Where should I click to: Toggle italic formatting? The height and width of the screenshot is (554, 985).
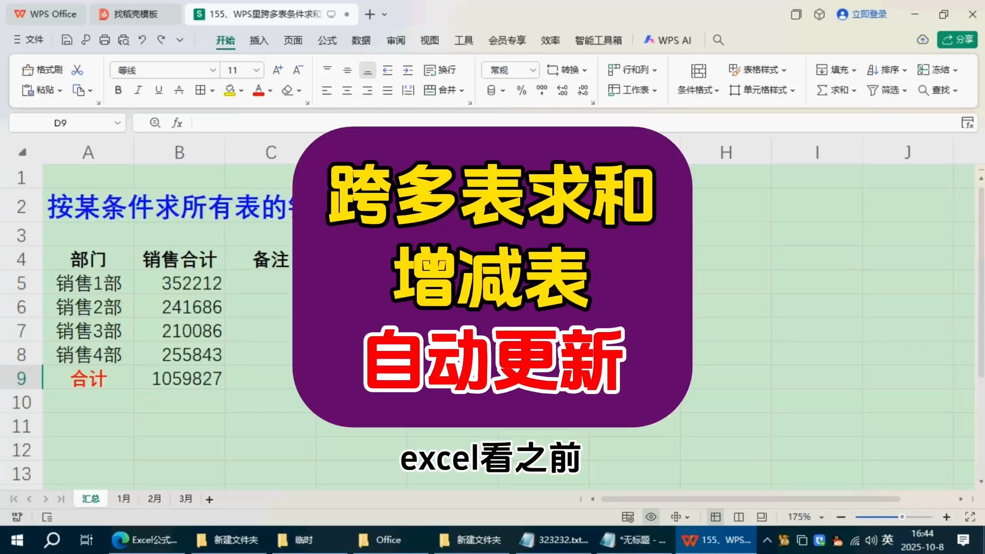pos(138,90)
